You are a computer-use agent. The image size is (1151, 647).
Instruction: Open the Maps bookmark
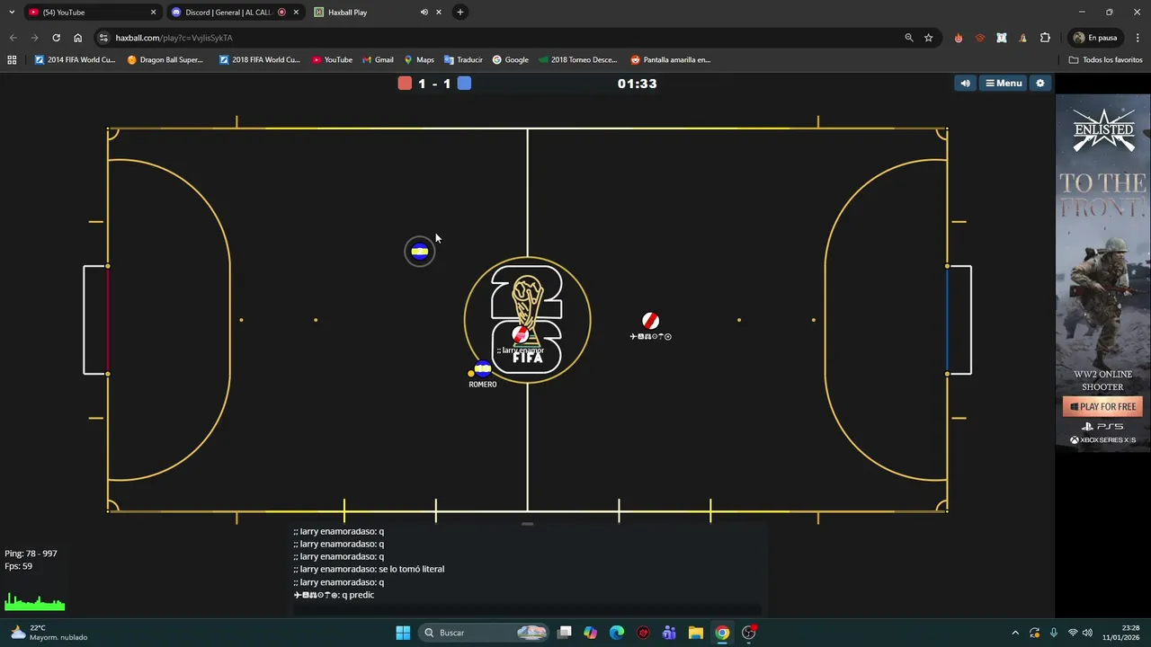[419, 60]
